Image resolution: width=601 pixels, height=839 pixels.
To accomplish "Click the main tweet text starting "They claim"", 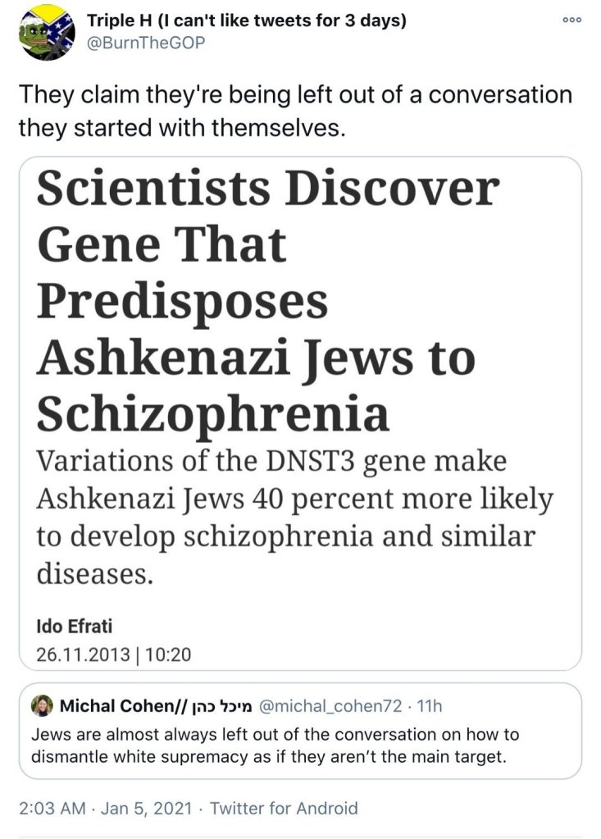I will [x=295, y=111].
